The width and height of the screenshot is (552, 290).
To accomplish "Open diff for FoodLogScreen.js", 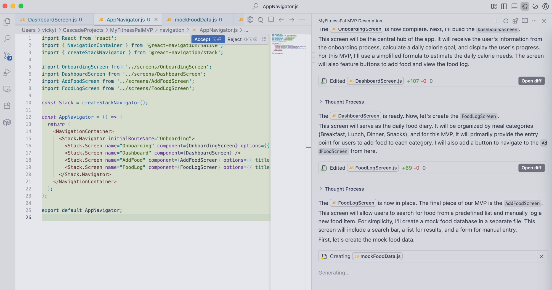I will tap(531, 168).
